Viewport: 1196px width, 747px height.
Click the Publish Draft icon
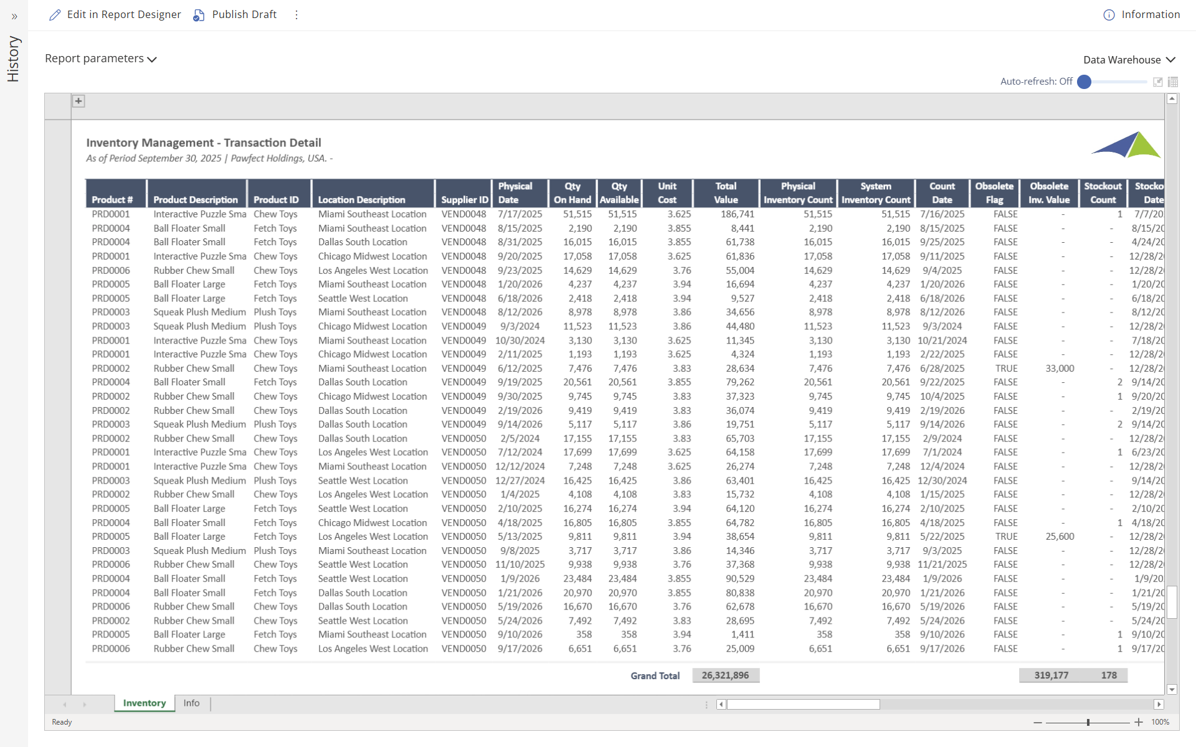199,14
